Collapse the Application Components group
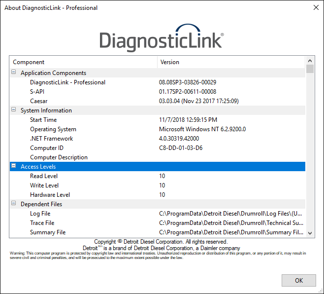Image resolution: width=324 pixels, height=294 pixels. tap(13, 72)
